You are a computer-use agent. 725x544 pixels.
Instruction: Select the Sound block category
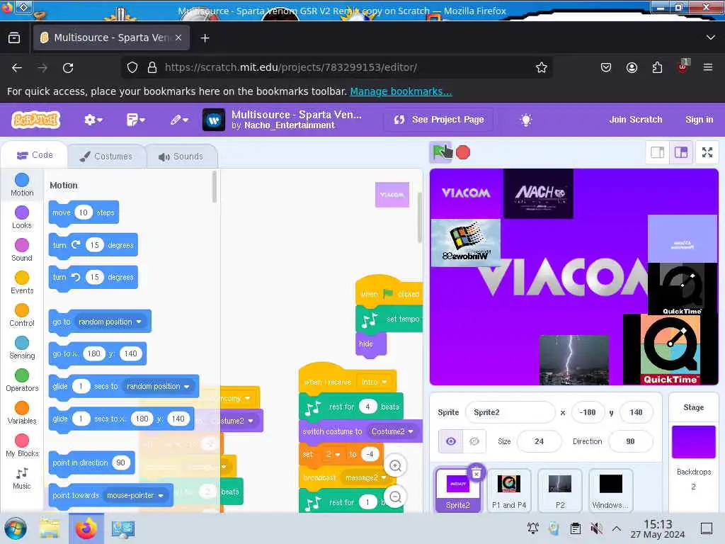pos(22,250)
